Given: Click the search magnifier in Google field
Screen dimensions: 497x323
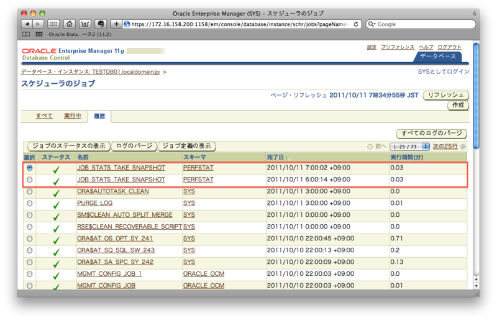Looking at the screenshot, I should (x=371, y=24).
